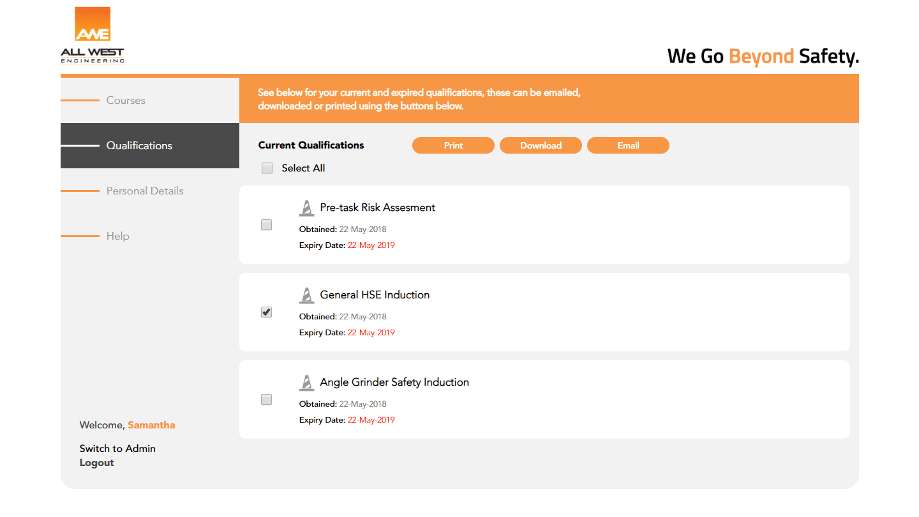Screen dimensions: 919x517
Task: Click the Samantha username link
Action: (151, 425)
